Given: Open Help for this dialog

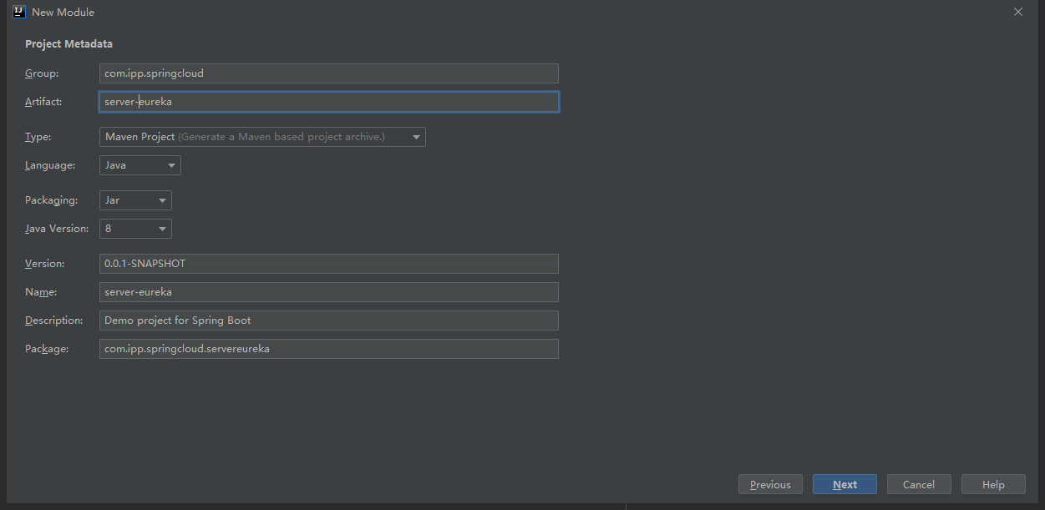Looking at the screenshot, I should 993,484.
